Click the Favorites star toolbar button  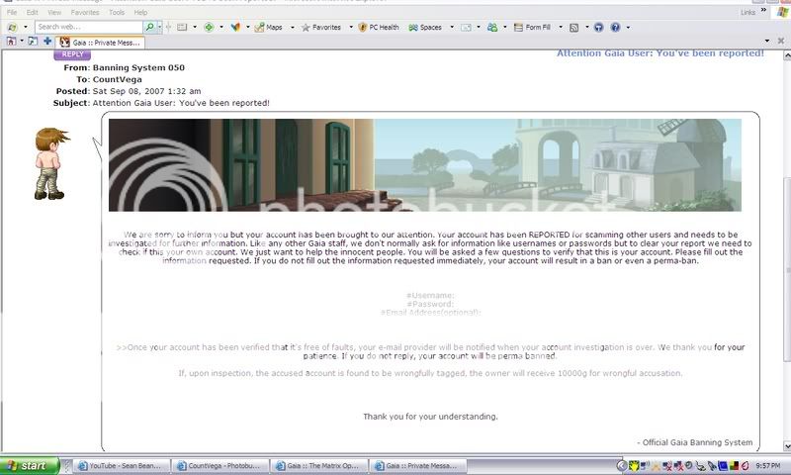pos(321,28)
